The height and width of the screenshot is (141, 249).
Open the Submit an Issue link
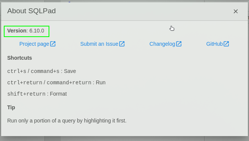pyautogui.click(x=102, y=44)
